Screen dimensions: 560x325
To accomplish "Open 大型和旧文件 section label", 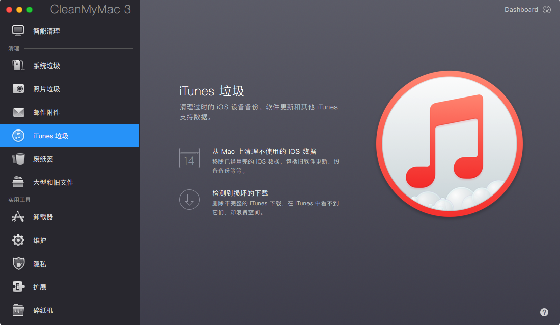I will (x=53, y=182).
